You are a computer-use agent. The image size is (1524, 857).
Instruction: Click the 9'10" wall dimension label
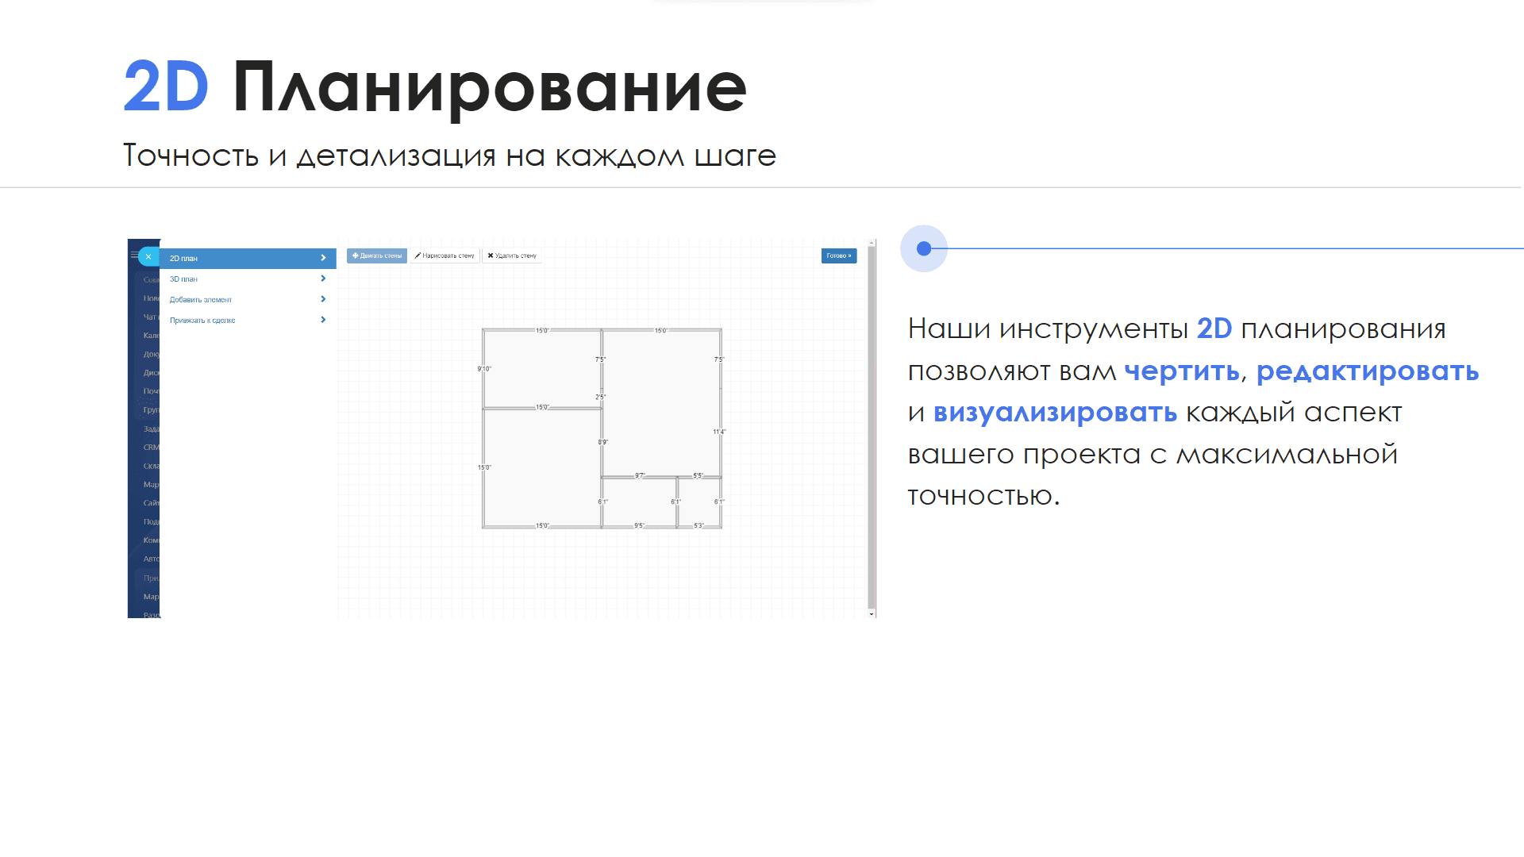tap(484, 369)
